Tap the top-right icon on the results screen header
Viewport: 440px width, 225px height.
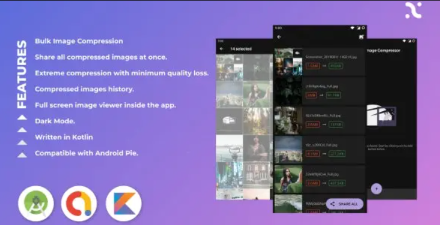pyautogui.click(x=361, y=37)
